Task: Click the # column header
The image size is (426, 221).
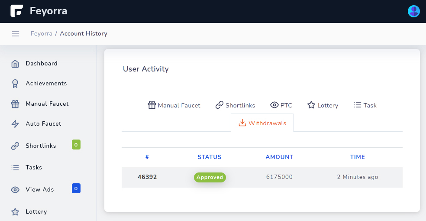Action: pyautogui.click(x=147, y=157)
